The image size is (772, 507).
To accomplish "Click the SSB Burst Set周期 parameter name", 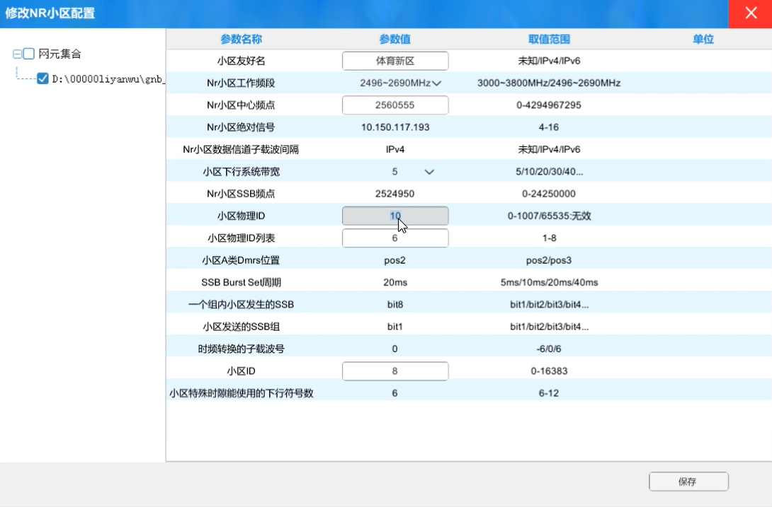I will [241, 282].
